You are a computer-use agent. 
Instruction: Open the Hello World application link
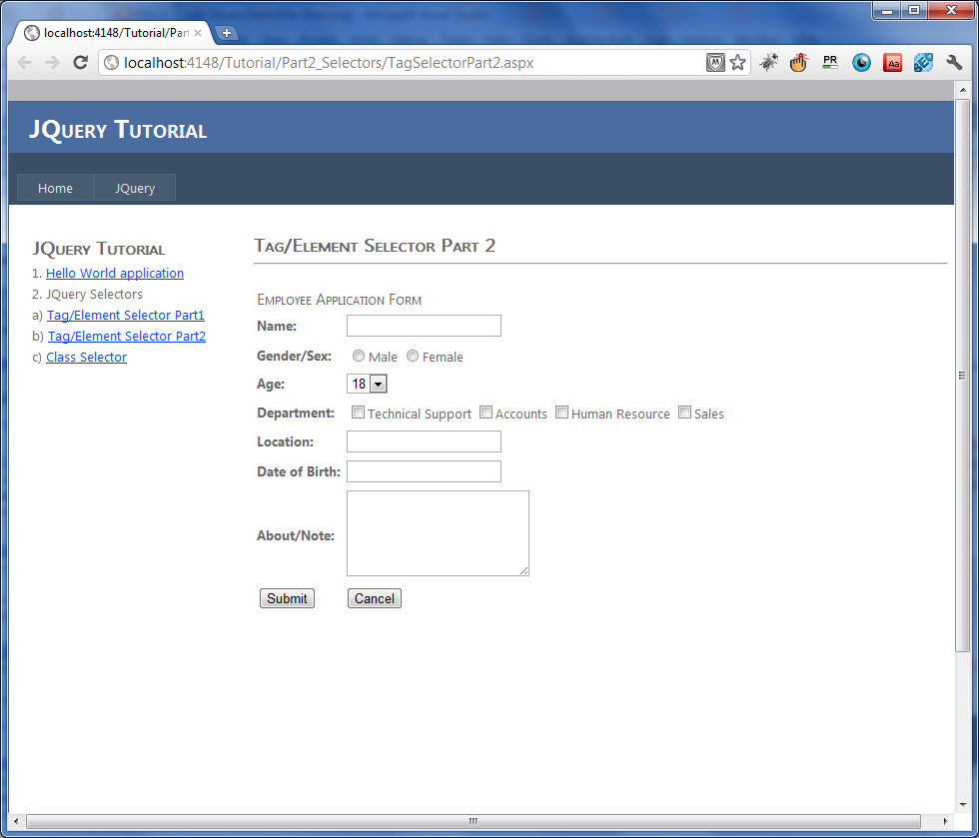click(x=114, y=273)
